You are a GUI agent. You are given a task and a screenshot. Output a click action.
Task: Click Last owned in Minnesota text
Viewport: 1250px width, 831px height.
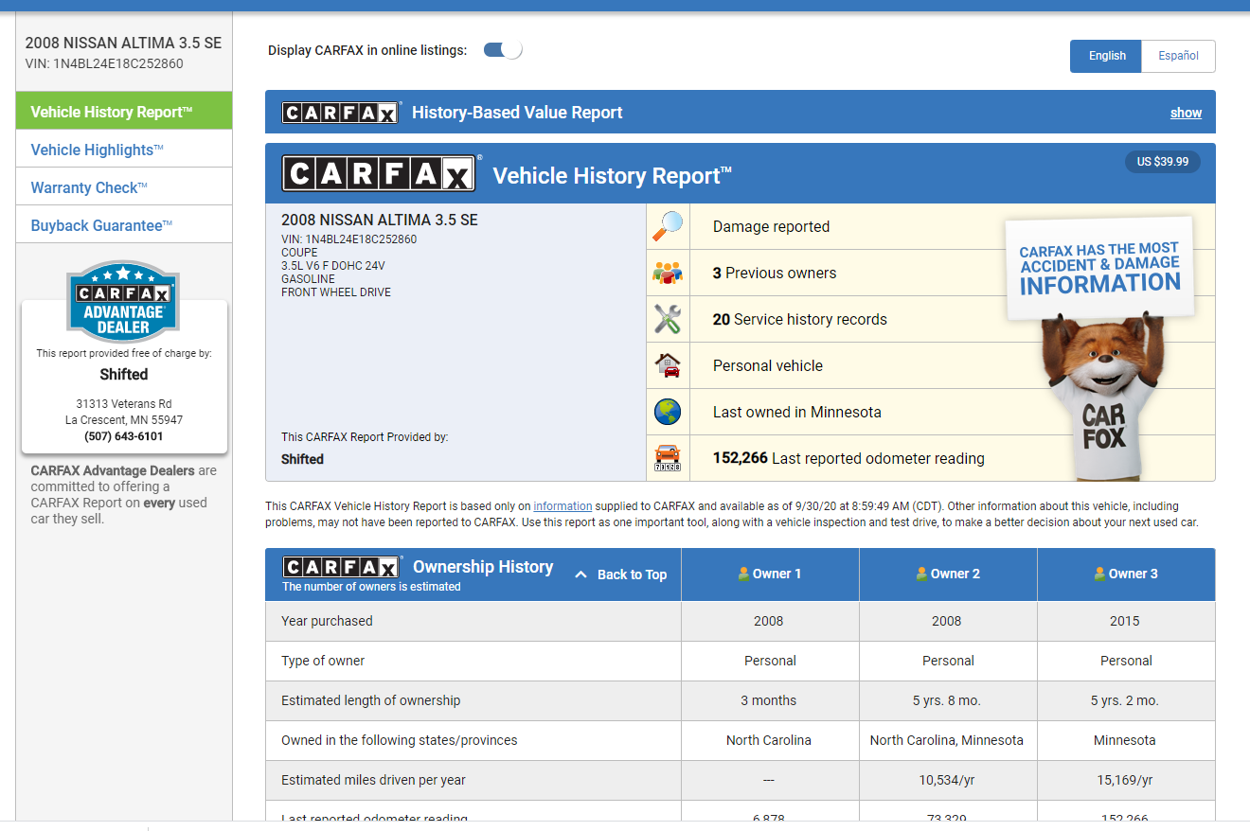[x=797, y=413]
